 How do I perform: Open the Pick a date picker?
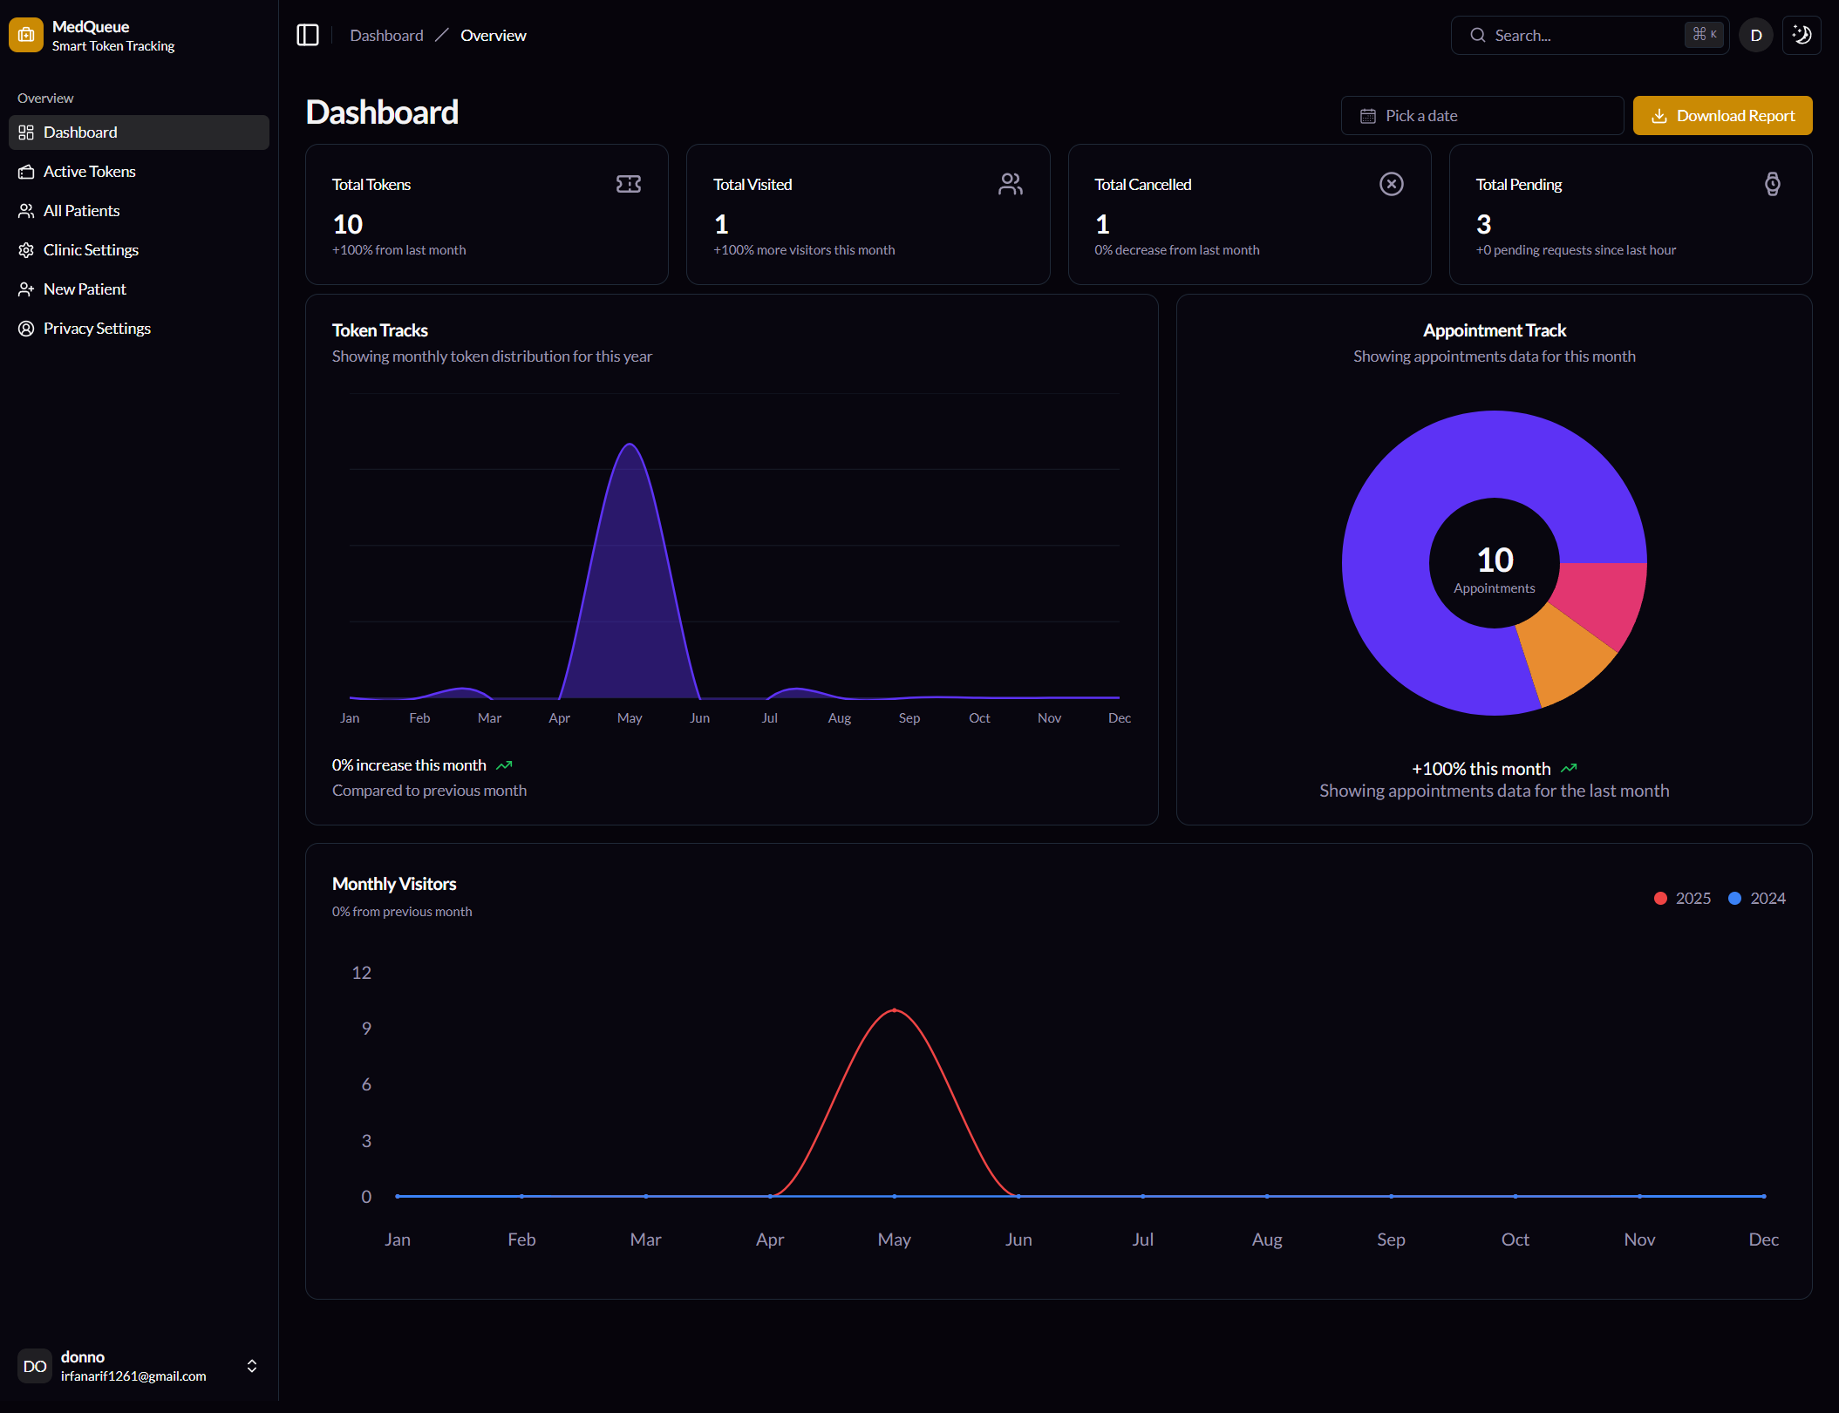pyautogui.click(x=1481, y=115)
